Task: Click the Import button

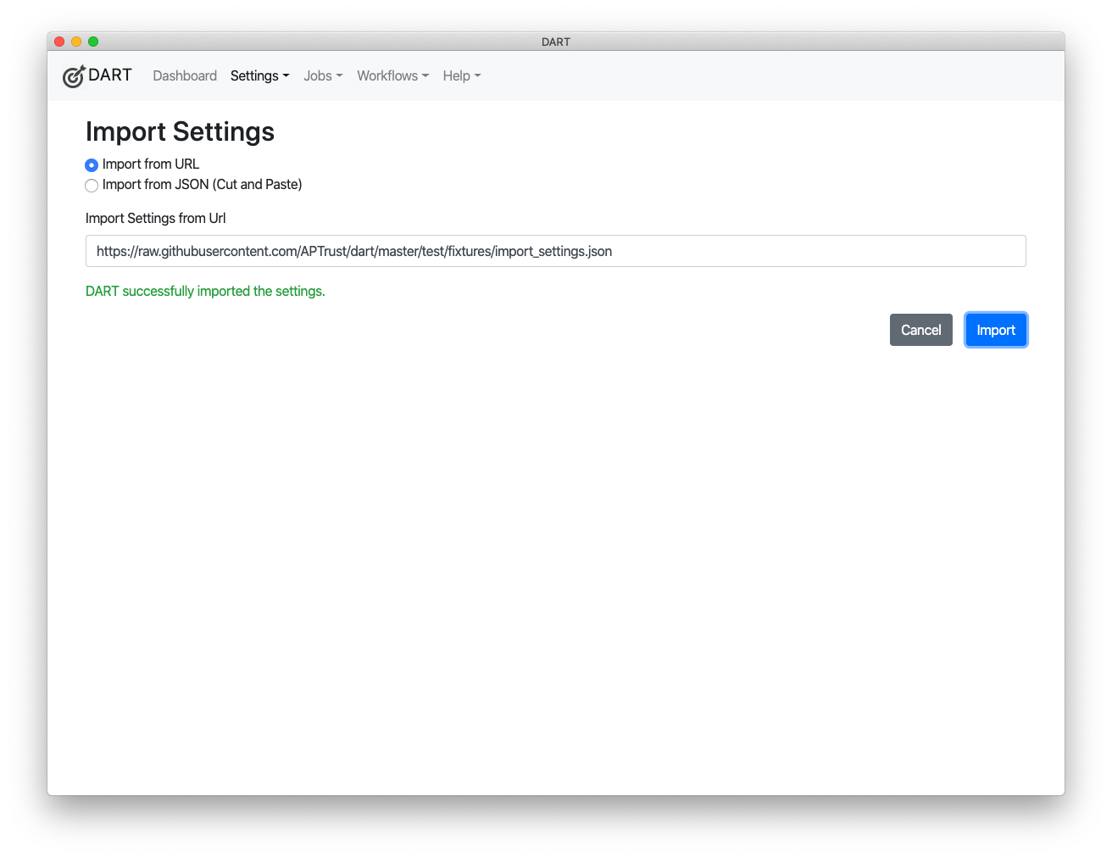Action: tap(996, 330)
